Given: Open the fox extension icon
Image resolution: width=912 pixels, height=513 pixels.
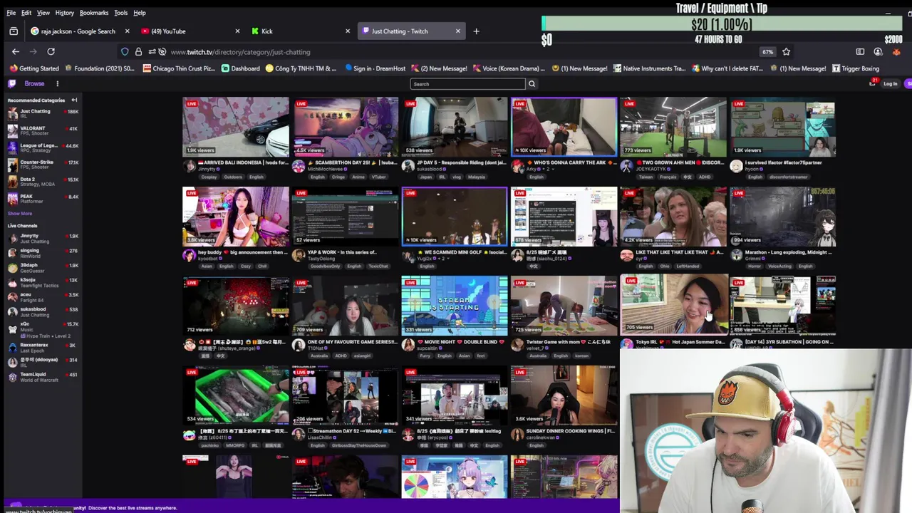Looking at the screenshot, I should (897, 51).
